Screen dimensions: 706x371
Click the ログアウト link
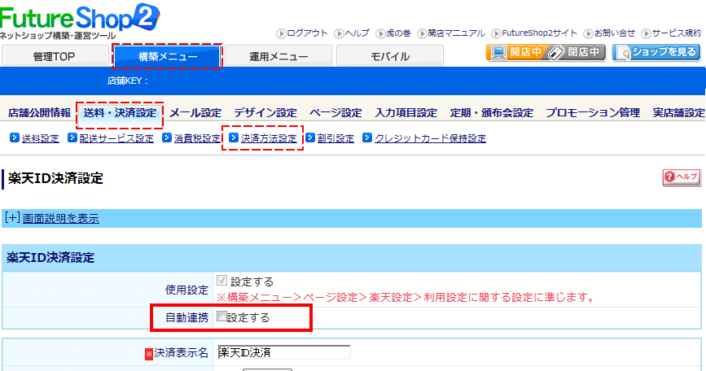click(x=307, y=33)
